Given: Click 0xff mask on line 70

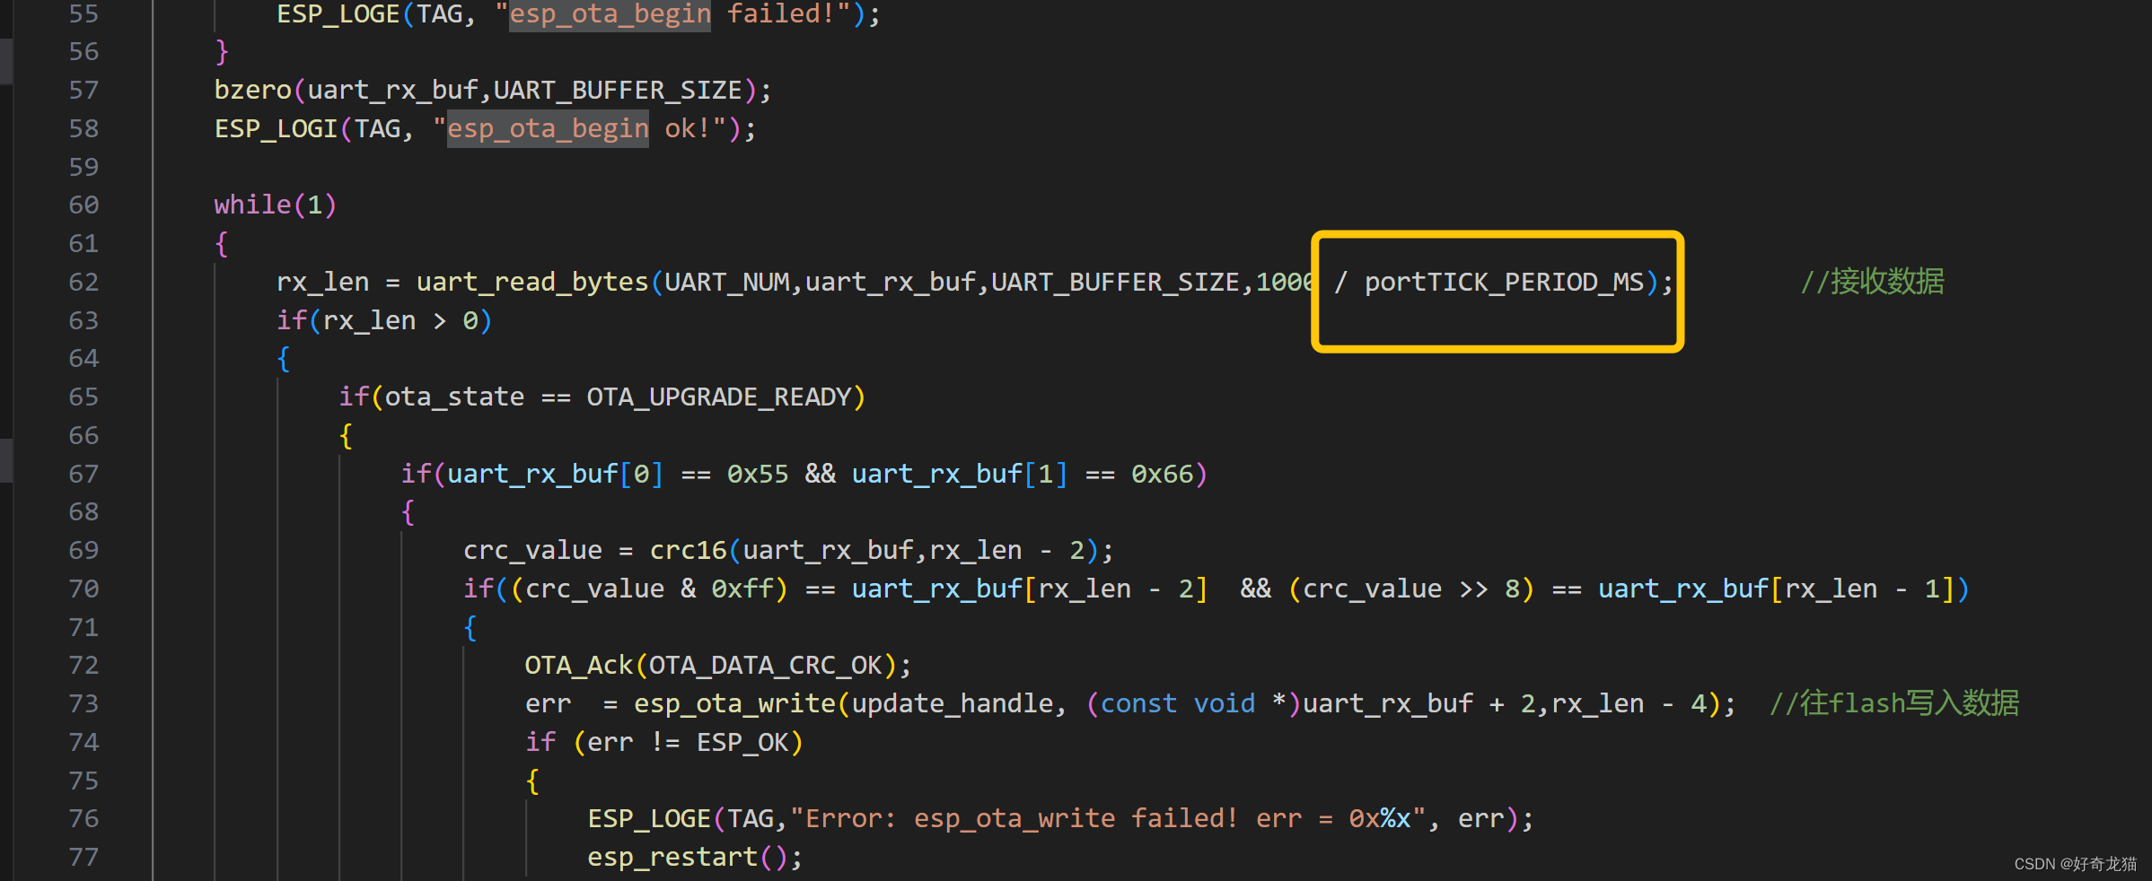Looking at the screenshot, I should pyautogui.click(x=742, y=589).
